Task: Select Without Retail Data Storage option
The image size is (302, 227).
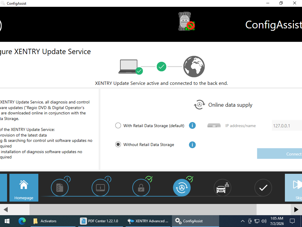Action: 118,145
